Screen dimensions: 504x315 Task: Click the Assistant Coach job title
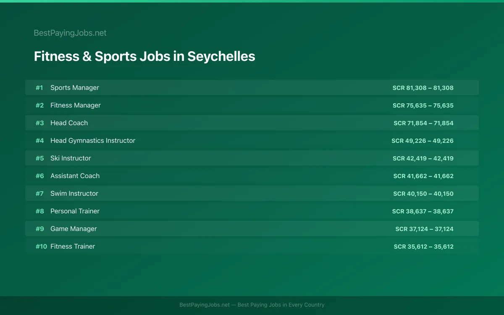[75, 176]
